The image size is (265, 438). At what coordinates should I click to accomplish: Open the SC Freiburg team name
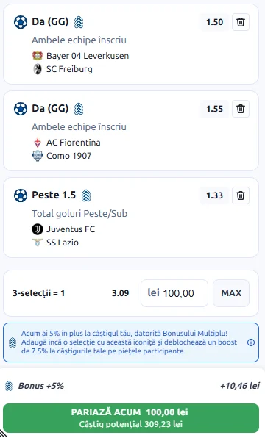pos(69,69)
